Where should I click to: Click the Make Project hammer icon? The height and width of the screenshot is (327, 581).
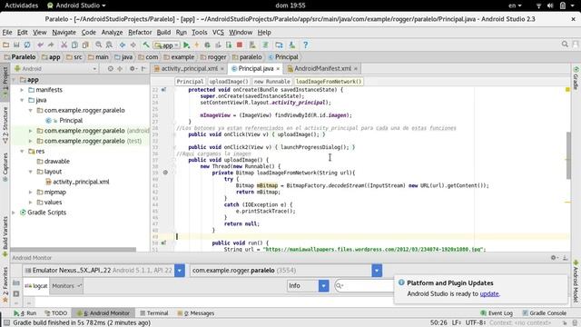[146, 45]
